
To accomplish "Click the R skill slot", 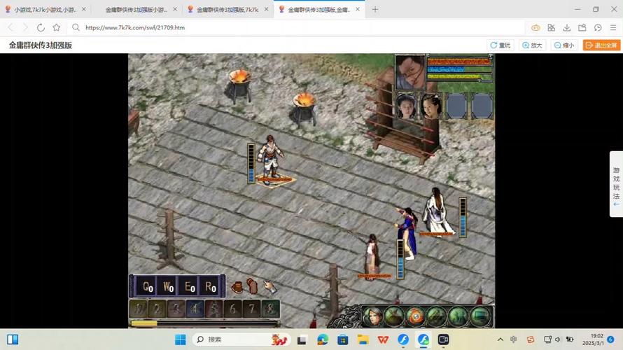I will tap(210, 286).
